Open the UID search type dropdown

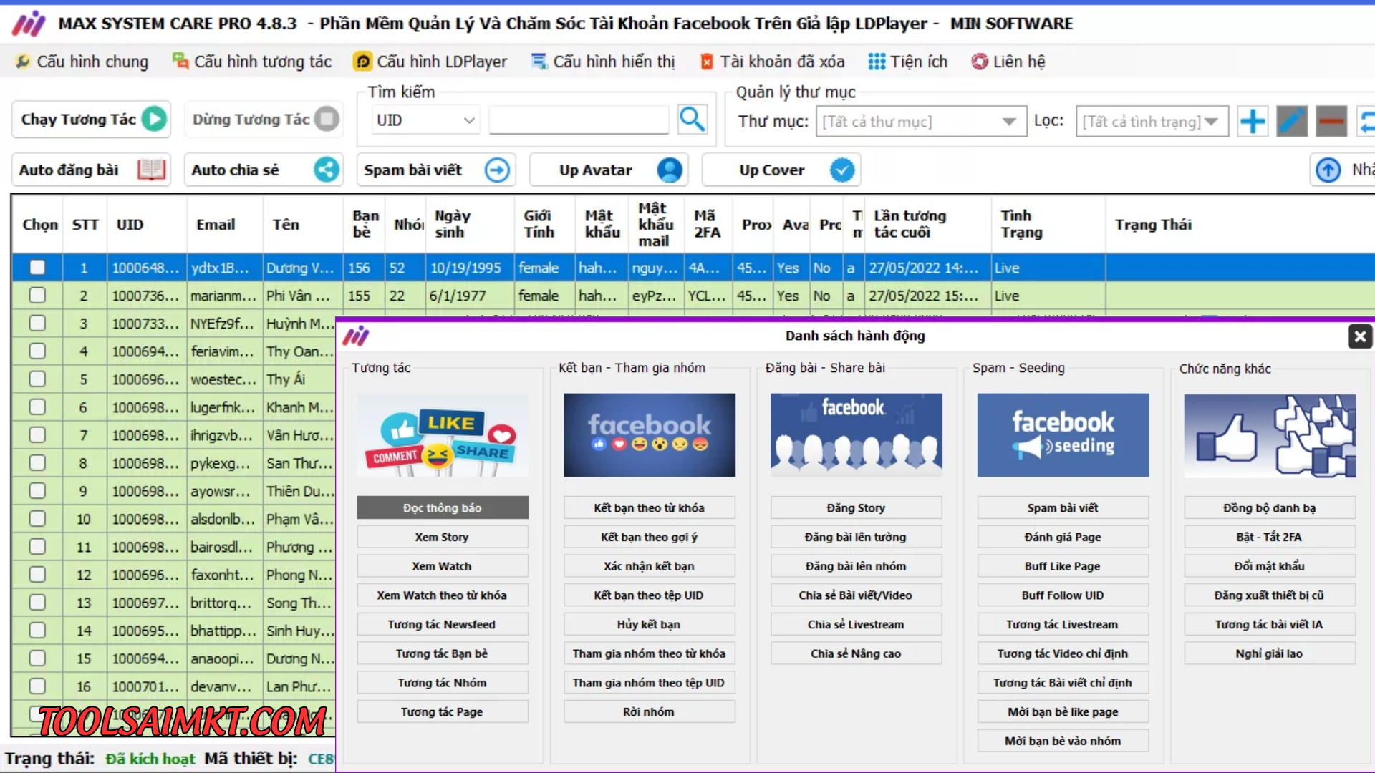(x=425, y=120)
